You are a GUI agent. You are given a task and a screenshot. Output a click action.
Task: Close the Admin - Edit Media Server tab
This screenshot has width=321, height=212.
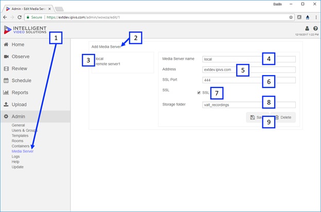point(49,9)
